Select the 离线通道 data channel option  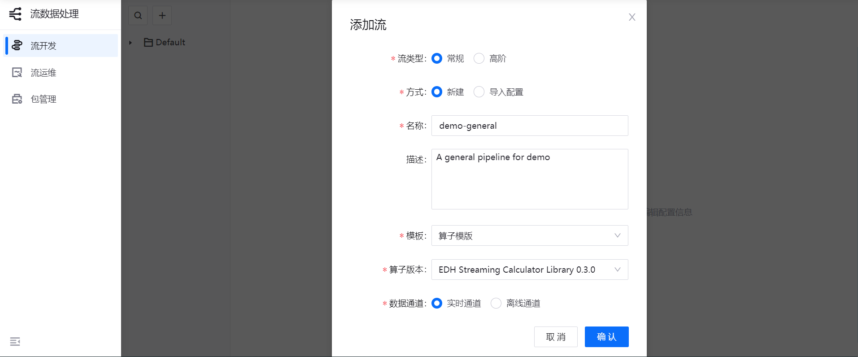496,304
